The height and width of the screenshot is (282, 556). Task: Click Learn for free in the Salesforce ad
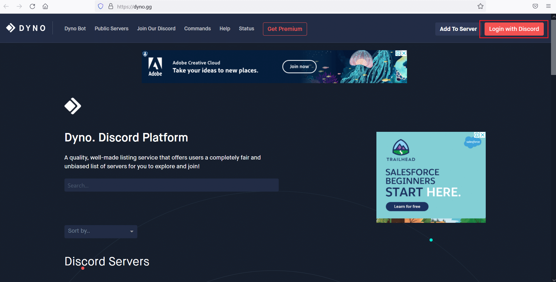(407, 206)
